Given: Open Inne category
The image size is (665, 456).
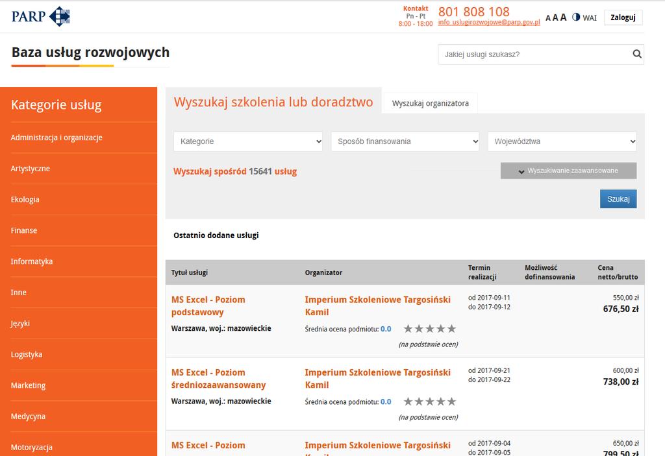Looking at the screenshot, I should (19, 293).
